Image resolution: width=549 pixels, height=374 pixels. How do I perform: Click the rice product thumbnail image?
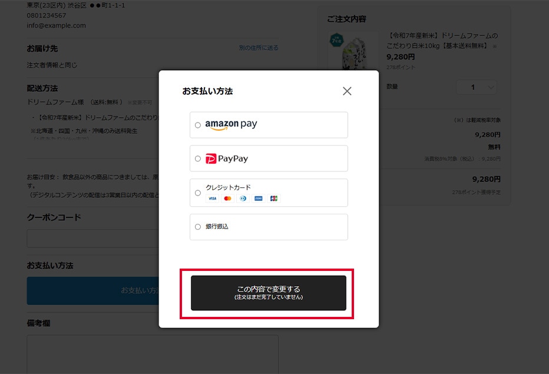point(353,51)
